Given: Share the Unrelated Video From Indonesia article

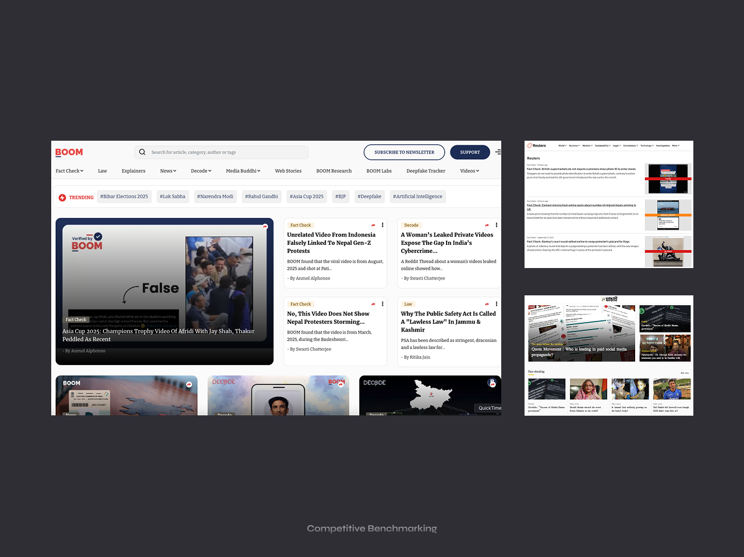Looking at the screenshot, I should click(x=373, y=225).
